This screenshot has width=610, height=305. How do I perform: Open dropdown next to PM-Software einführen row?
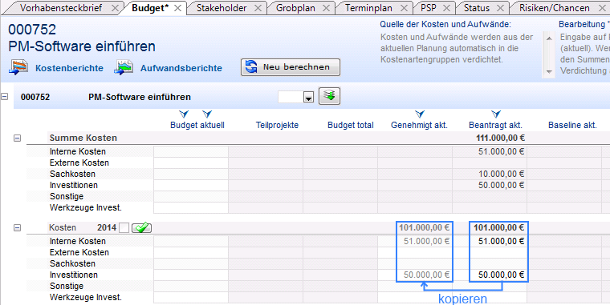click(308, 98)
